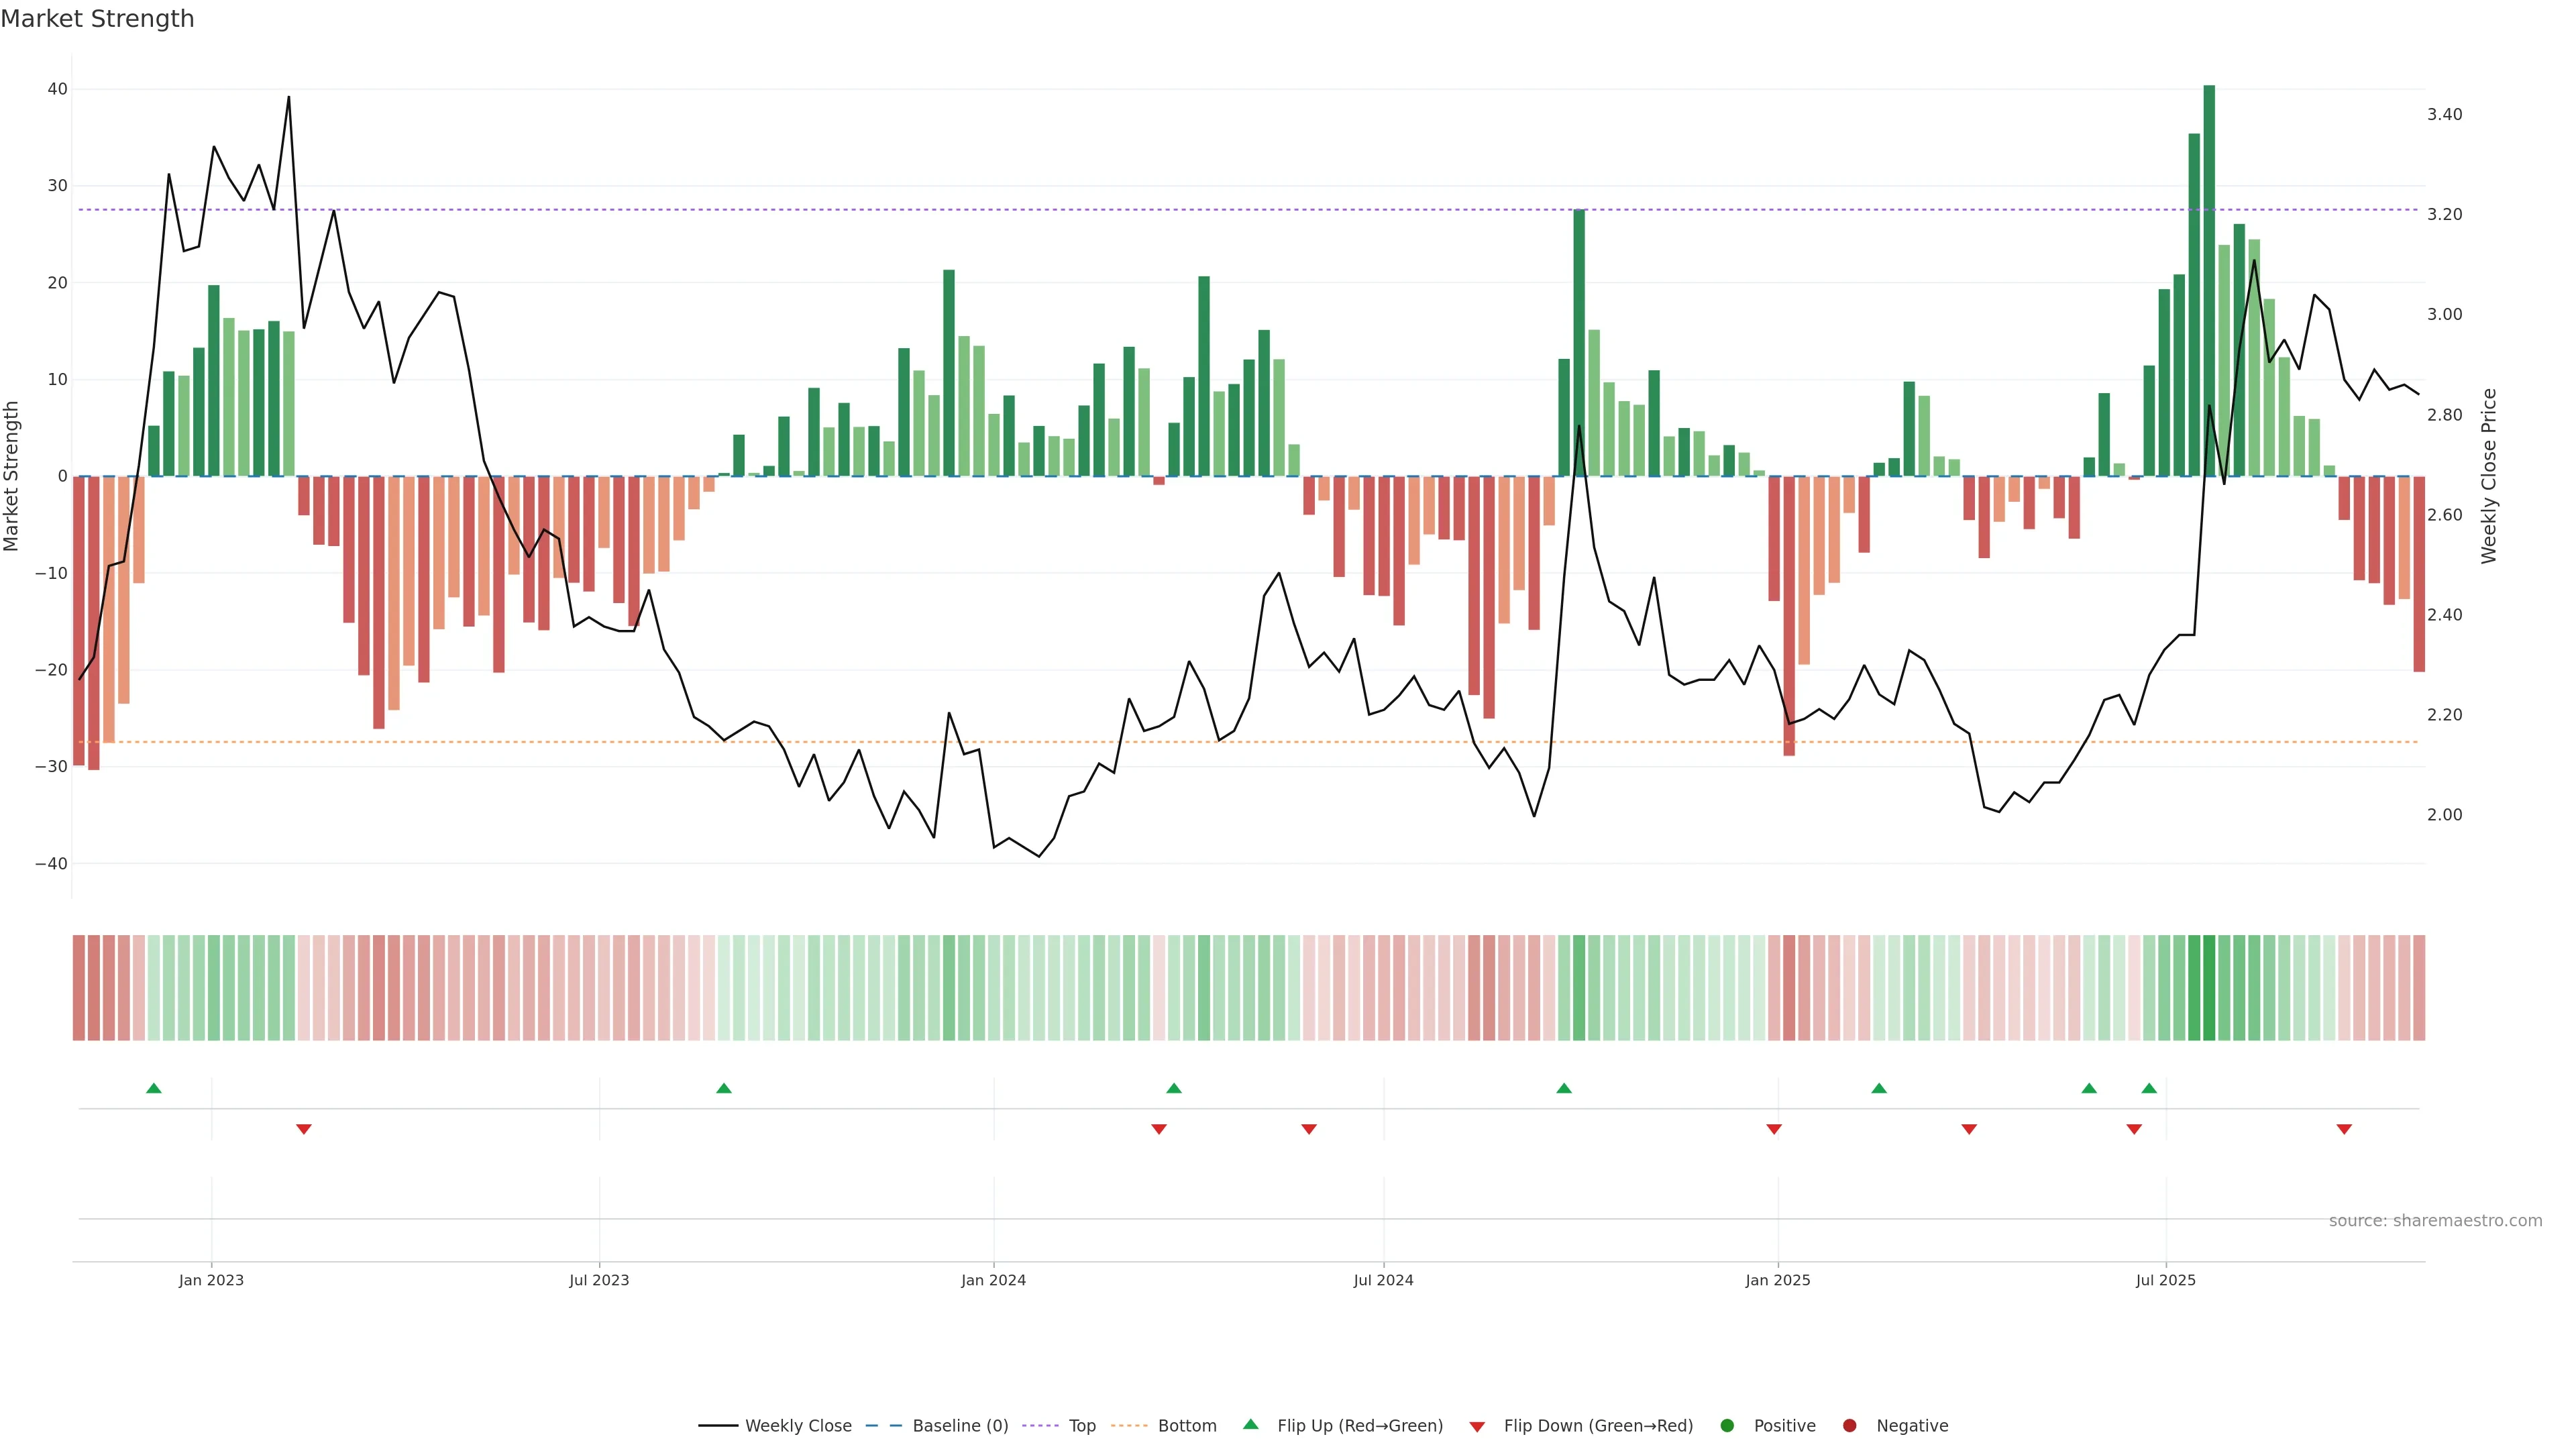Click the Flip Down red triangle legend icon

[1477, 1427]
